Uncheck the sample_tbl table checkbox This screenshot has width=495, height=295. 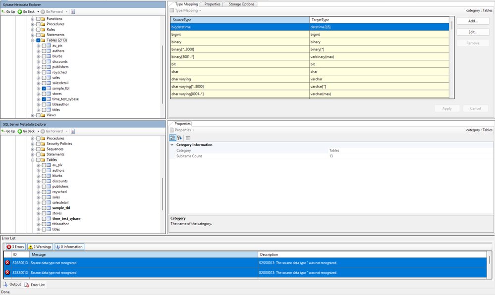44,88
